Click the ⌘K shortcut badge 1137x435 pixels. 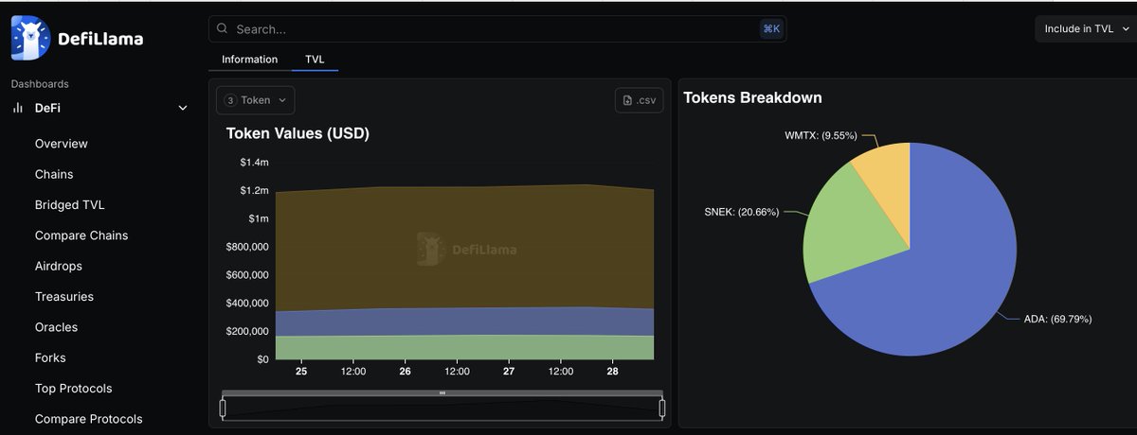[770, 29]
